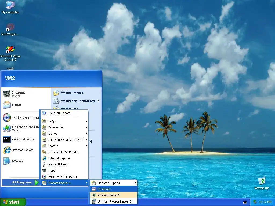The width and height of the screenshot is (275, 206).
Task: Click the Uninstall Process Hacker 2 icon
Action: (94, 201)
